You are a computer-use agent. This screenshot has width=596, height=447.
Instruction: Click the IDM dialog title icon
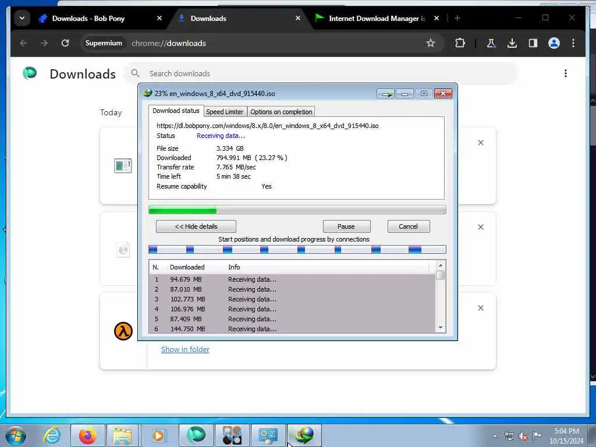(147, 93)
